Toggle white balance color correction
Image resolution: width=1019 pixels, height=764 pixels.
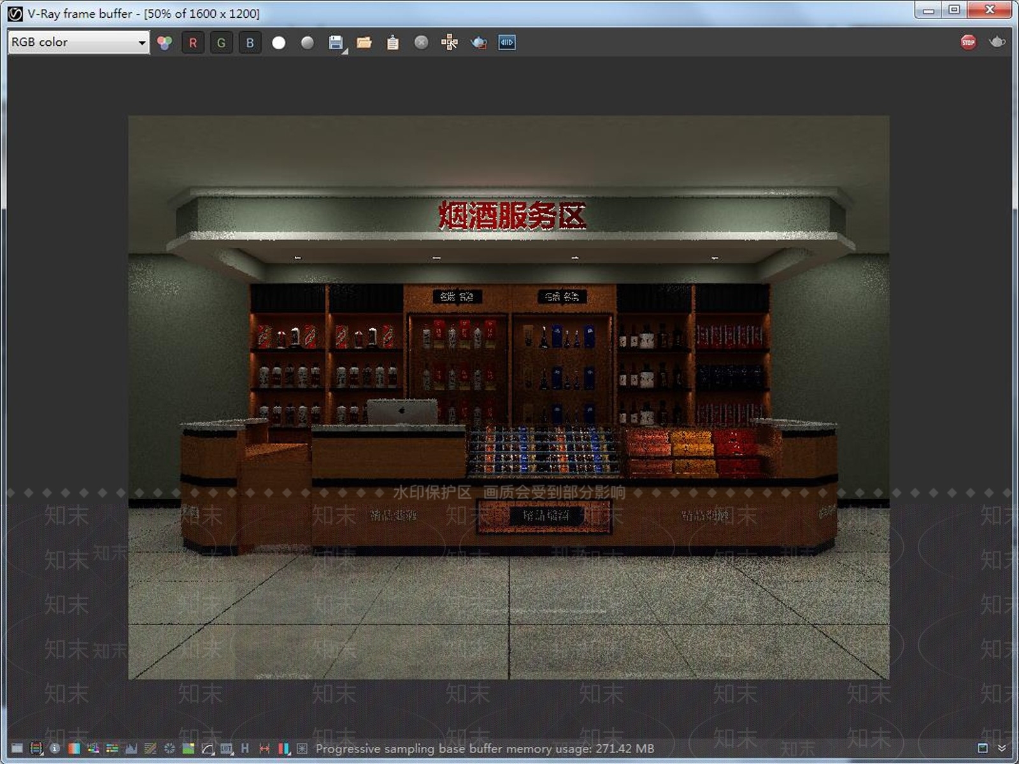tap(74, 748)
